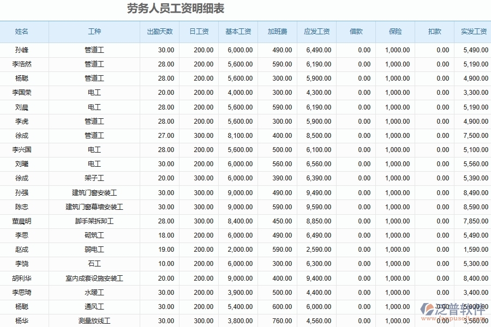Screen dimensions: 491x327
Task: Click 李国荣's 电工 job type cell
Action: point(94,93)
